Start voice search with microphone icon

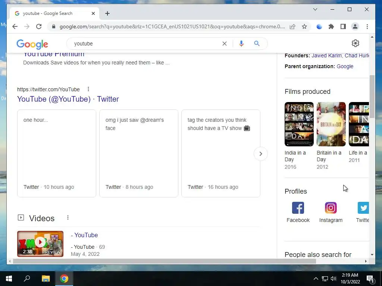pos(241,44)
